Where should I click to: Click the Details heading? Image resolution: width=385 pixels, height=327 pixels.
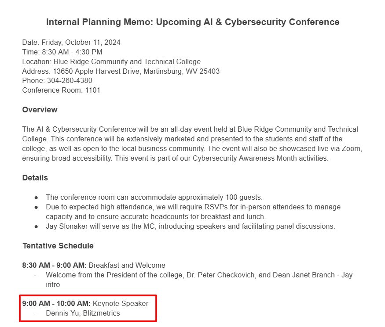pos(35,178)
